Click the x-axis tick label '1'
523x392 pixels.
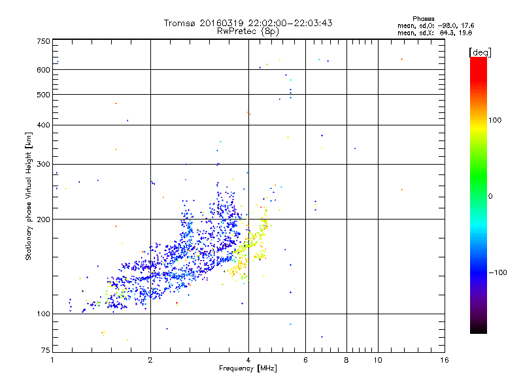point(52,360)
